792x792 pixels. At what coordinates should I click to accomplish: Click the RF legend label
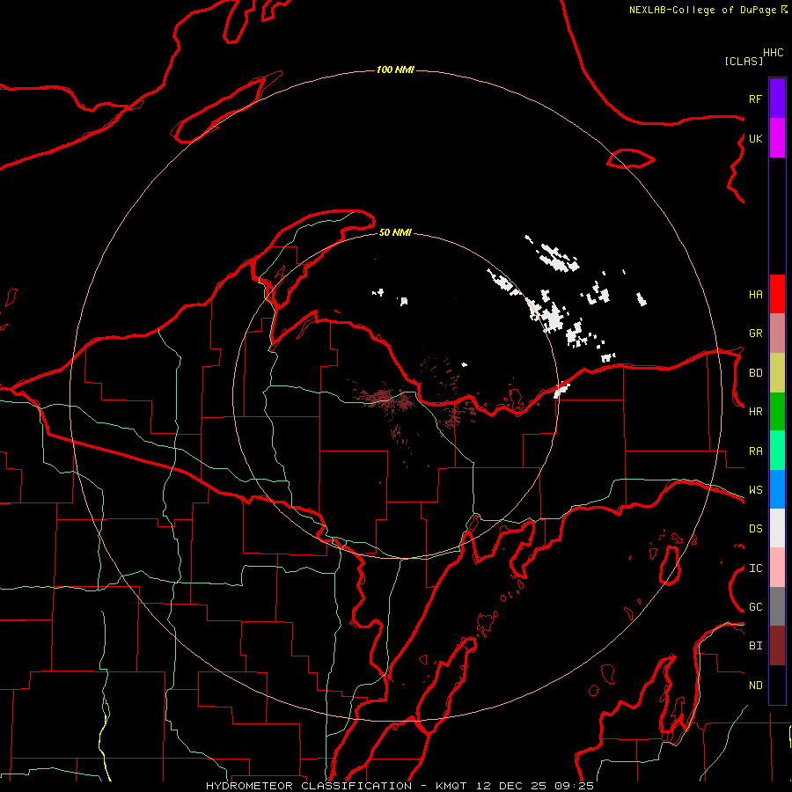click(755, 99)
